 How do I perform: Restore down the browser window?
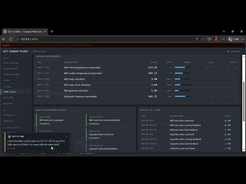point(233,31)
